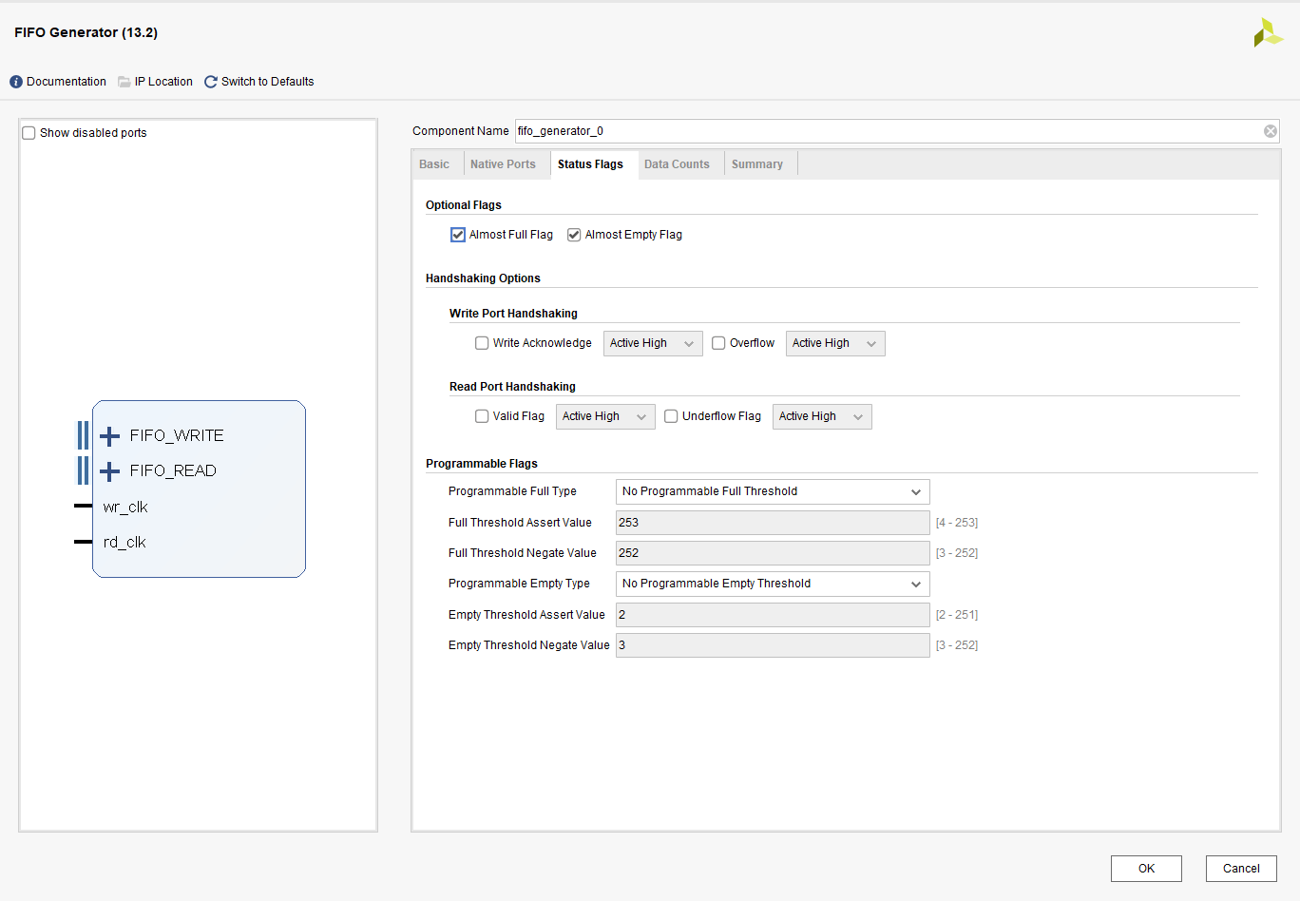Clear the Component Name field with the X icon
Image resolution: width=1300 pixels, height=901 pixels.
(1271, 131)
